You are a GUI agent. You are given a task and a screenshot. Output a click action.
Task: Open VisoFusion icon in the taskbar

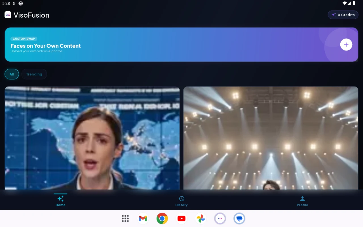coord(220,218)
